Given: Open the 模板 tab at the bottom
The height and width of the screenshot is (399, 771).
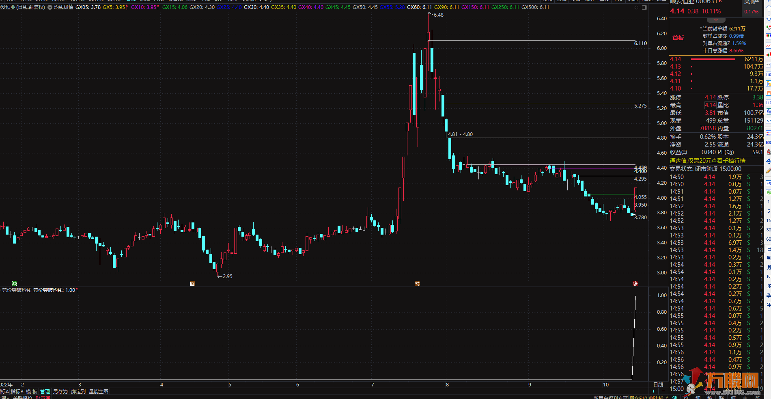Looking at the screenshot, I should click(32, 392).
